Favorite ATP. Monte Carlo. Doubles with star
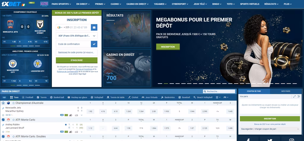This screenshot has width=304, height=141. (x=14, y=137)
